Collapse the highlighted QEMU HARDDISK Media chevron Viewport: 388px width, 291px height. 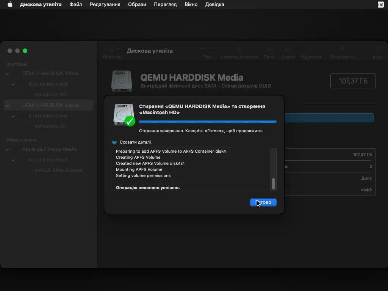tap(7, 106)
